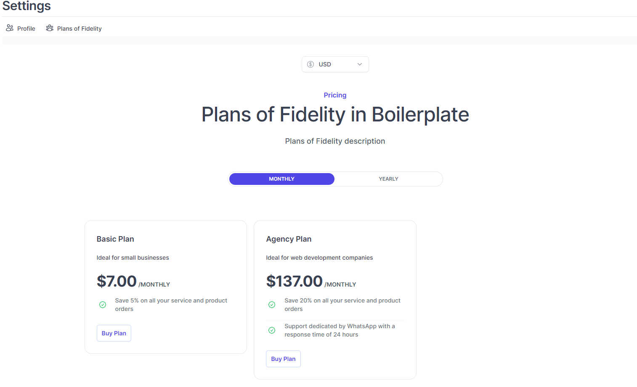Click the Profile users icon

(x=9, y=28)
